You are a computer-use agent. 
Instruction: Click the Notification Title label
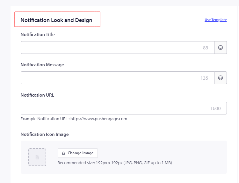coord(38,34)
